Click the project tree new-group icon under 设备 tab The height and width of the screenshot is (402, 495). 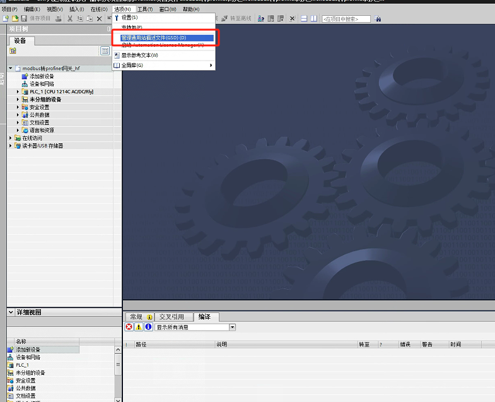(x=13, y=50)
